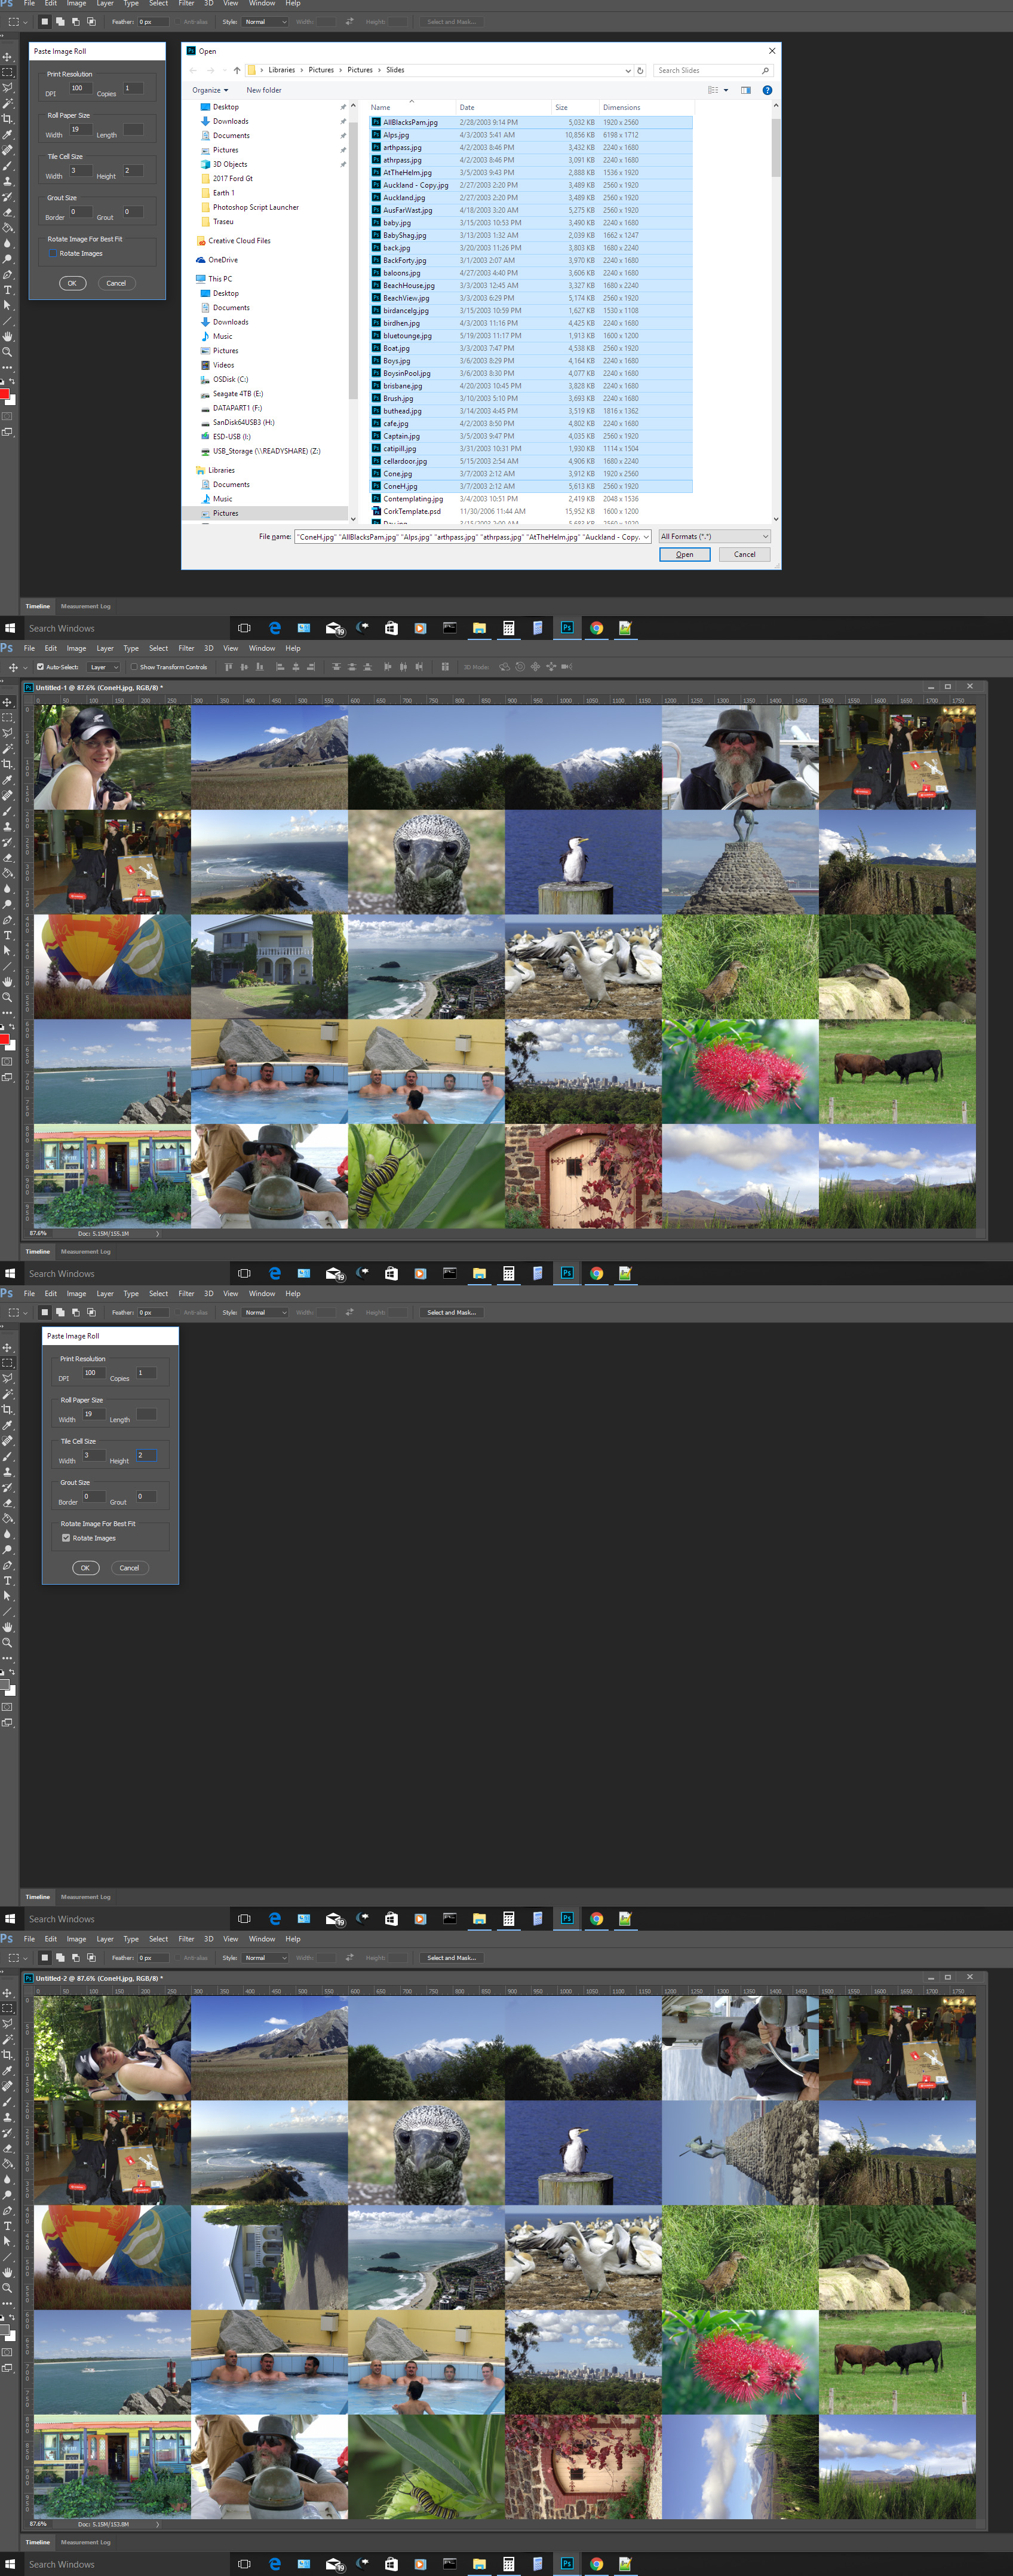Screen dimensions: 1013x2576
Task: Select the Pen tool in Untitled-2 window
Action: (x=8, y=2210)
